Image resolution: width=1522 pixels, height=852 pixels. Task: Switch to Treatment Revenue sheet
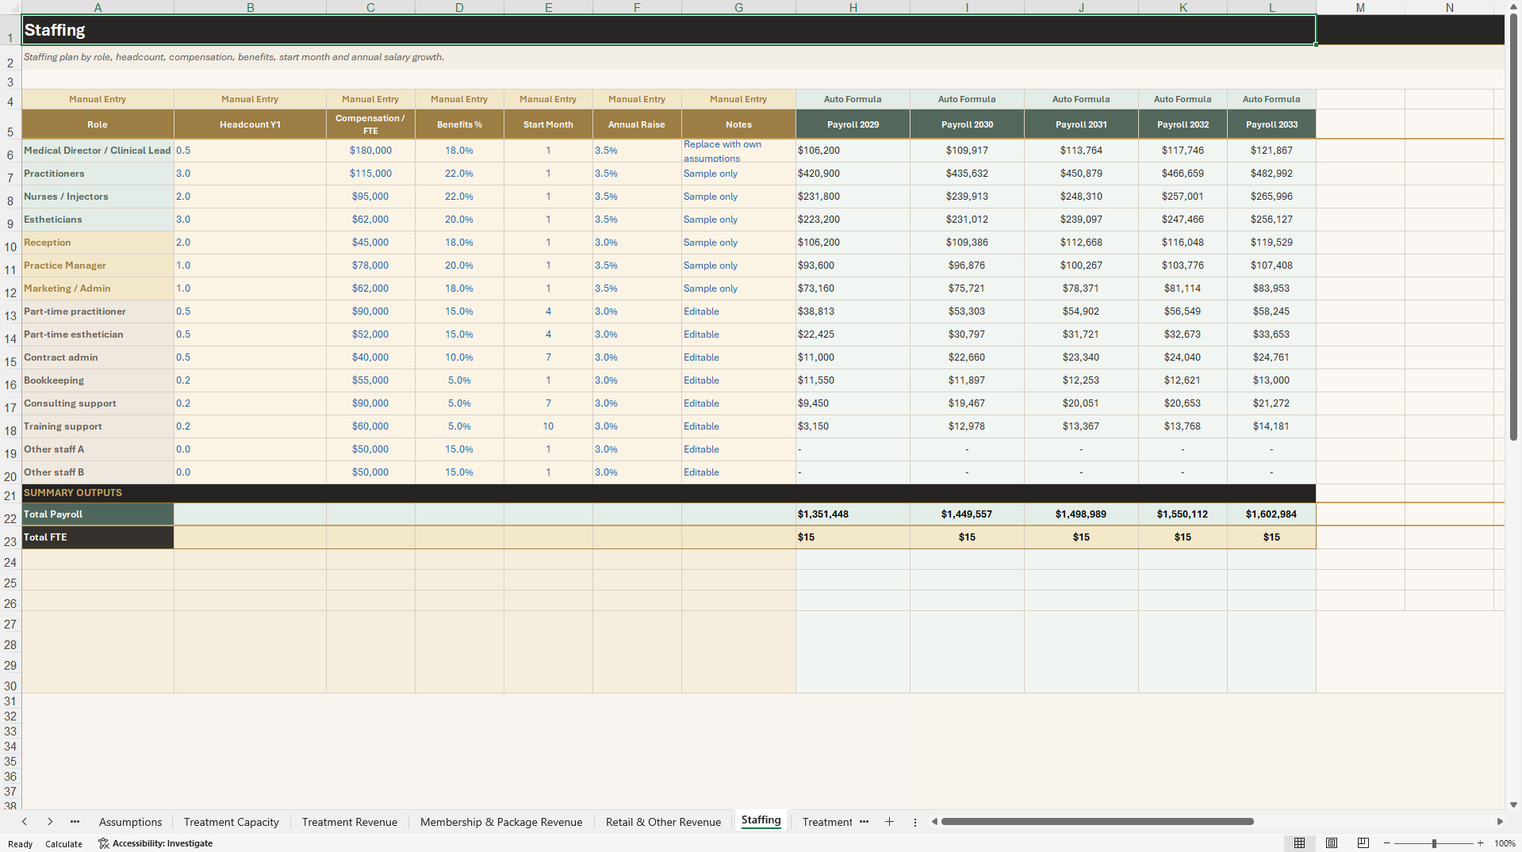pyautogui.click(x=349, y=822)
